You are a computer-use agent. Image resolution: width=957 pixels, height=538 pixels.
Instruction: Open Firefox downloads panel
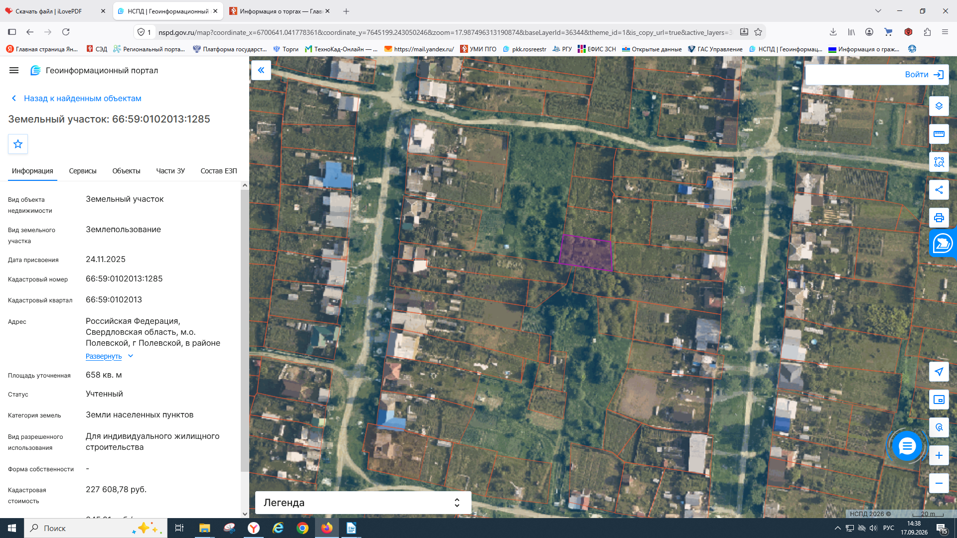(x=833, y=32)
